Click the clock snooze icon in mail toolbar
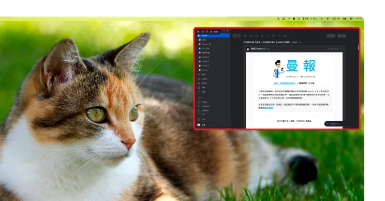 [x=279, y=36]
